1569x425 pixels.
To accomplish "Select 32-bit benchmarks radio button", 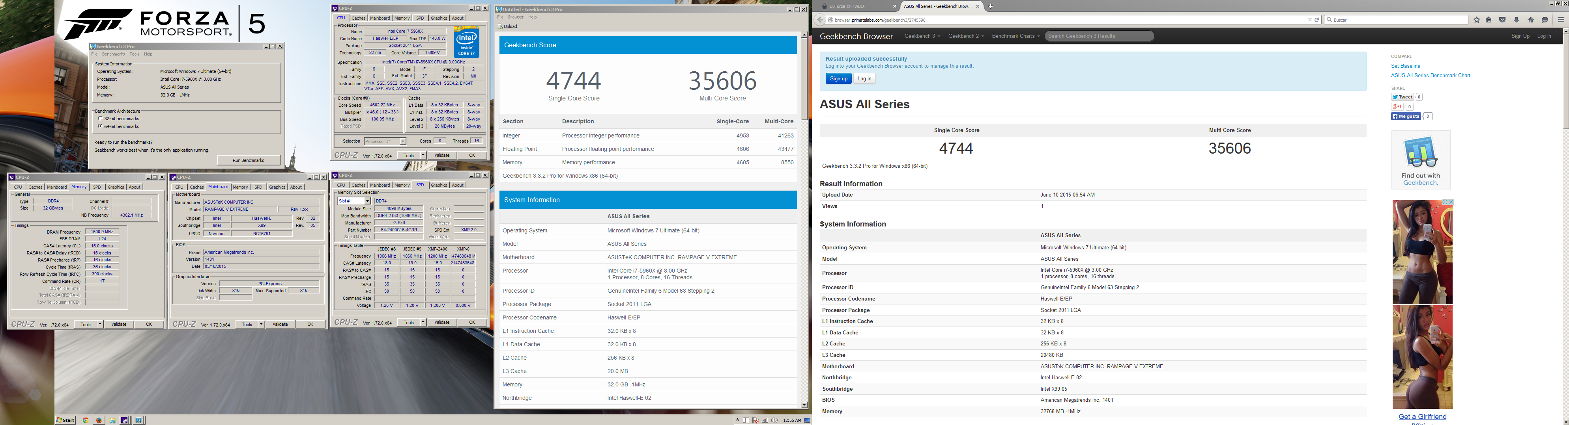I will 100,119.
